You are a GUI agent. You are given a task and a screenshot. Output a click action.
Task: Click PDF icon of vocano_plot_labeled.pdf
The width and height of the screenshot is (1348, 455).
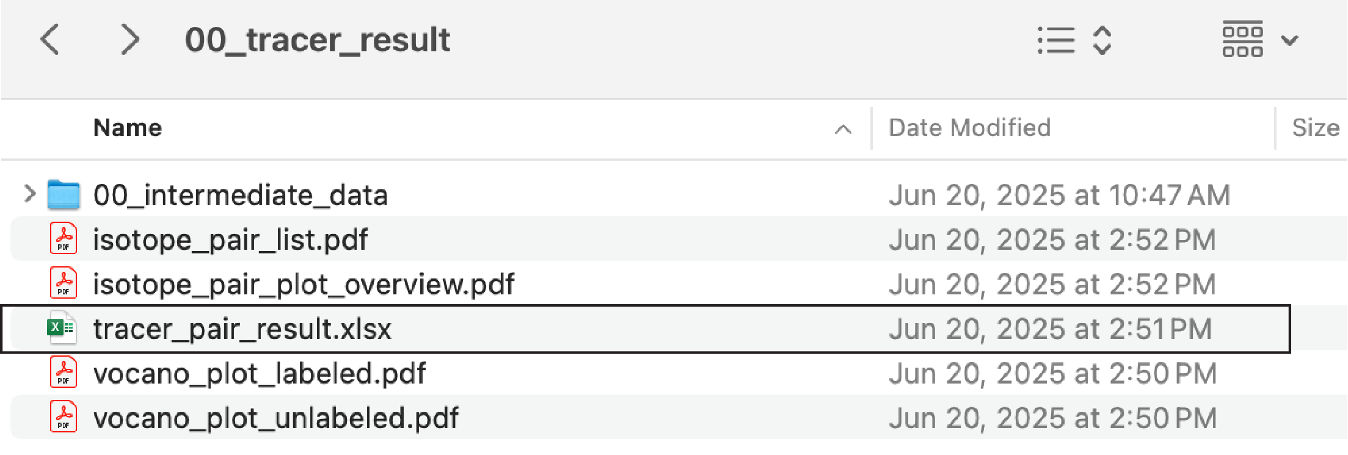click(x=64, y=373)
